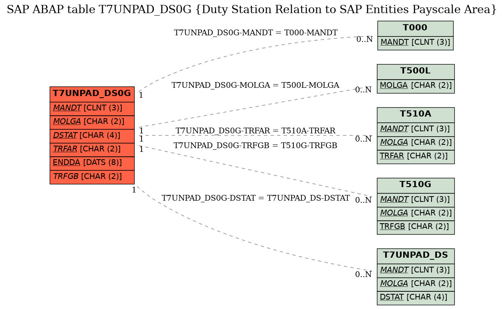Click TRFGB field in T7UNPAD_DS0G table
504x309 pixels.
92,176
